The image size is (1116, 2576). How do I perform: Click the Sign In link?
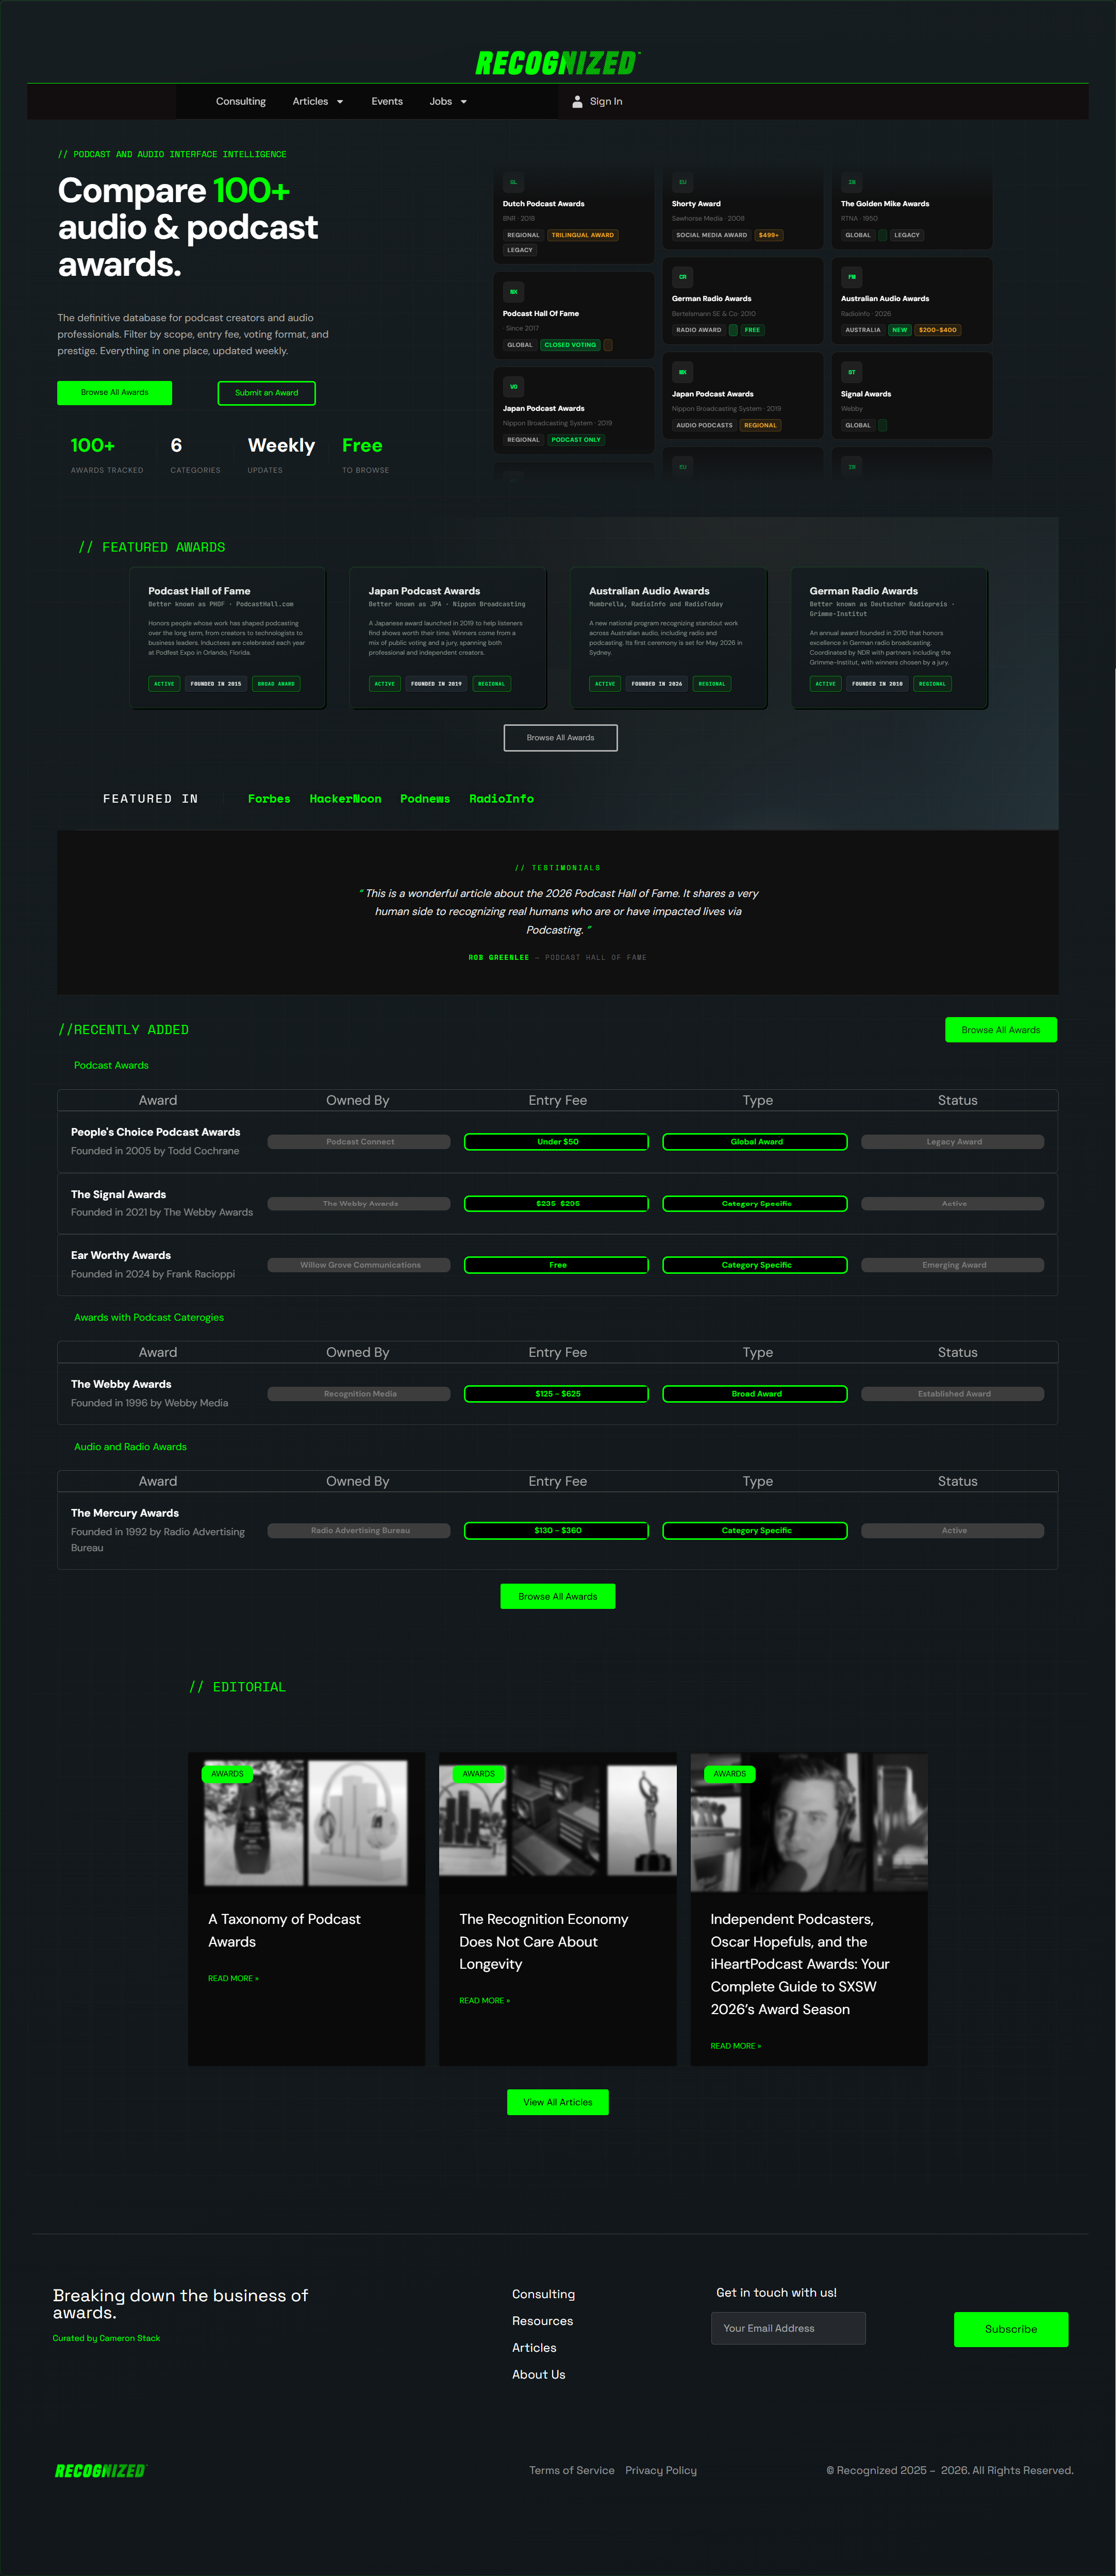point(606,101)
